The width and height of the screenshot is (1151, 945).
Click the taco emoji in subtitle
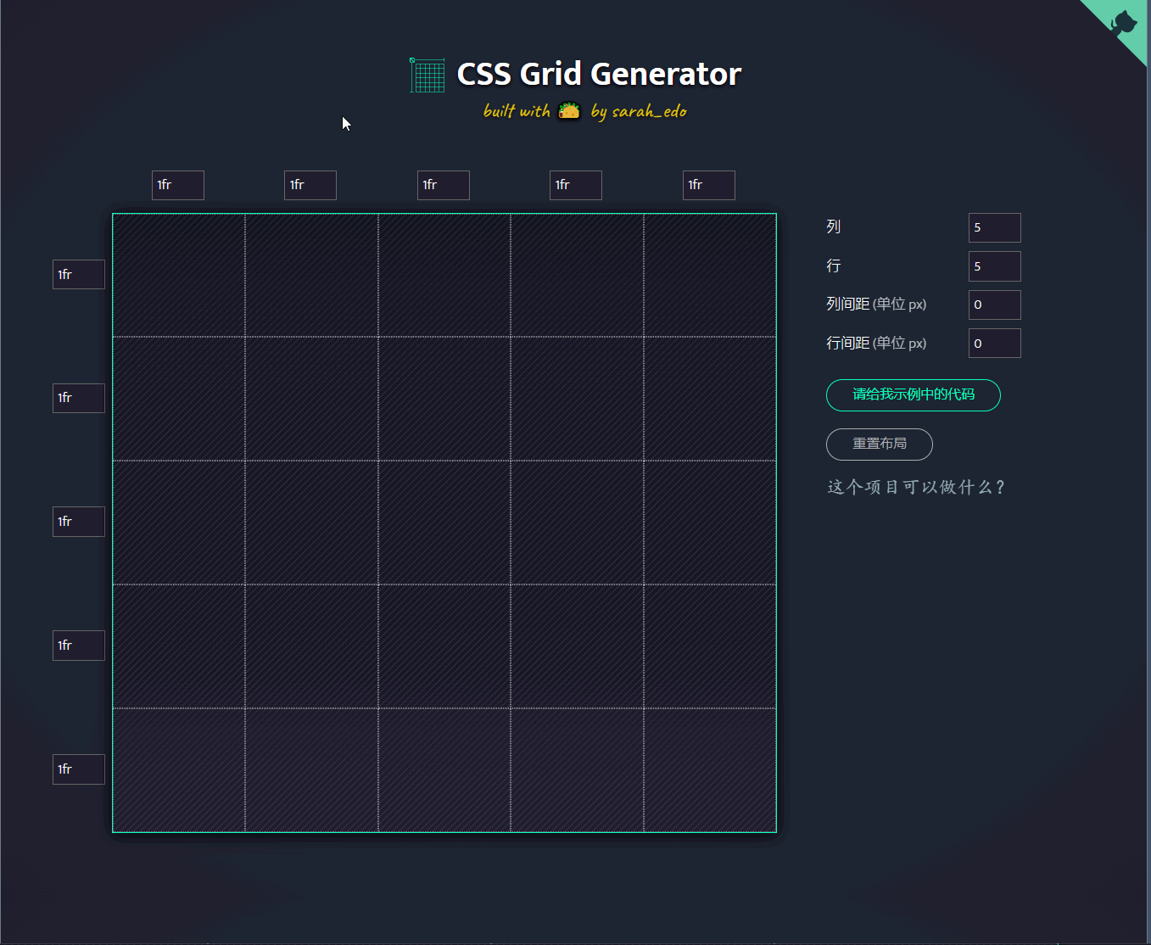click(x=569, y=111)
